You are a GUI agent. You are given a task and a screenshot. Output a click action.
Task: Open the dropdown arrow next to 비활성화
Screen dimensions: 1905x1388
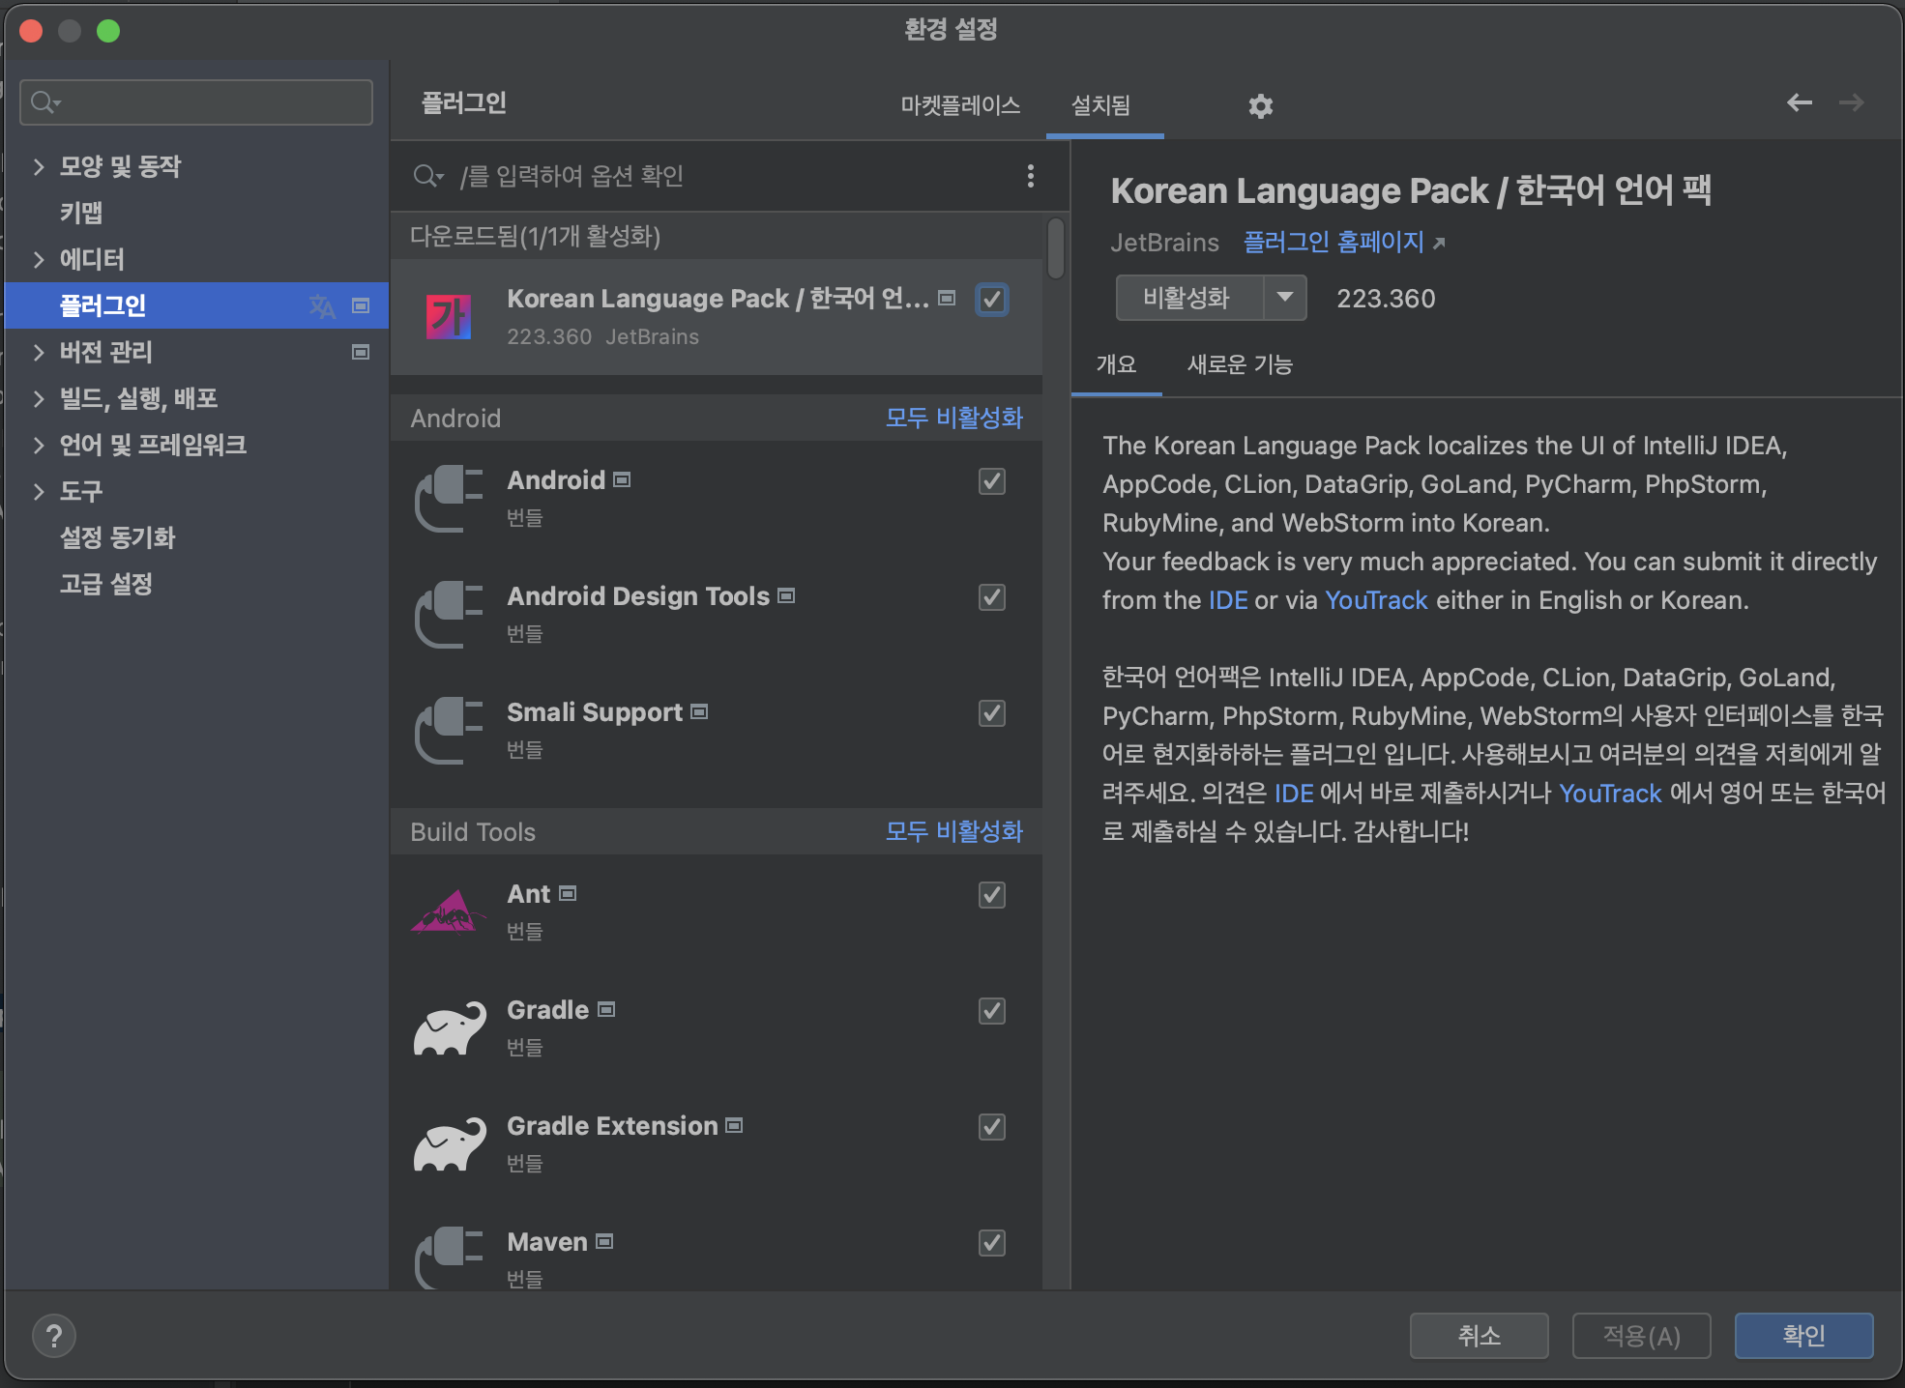1285,298
